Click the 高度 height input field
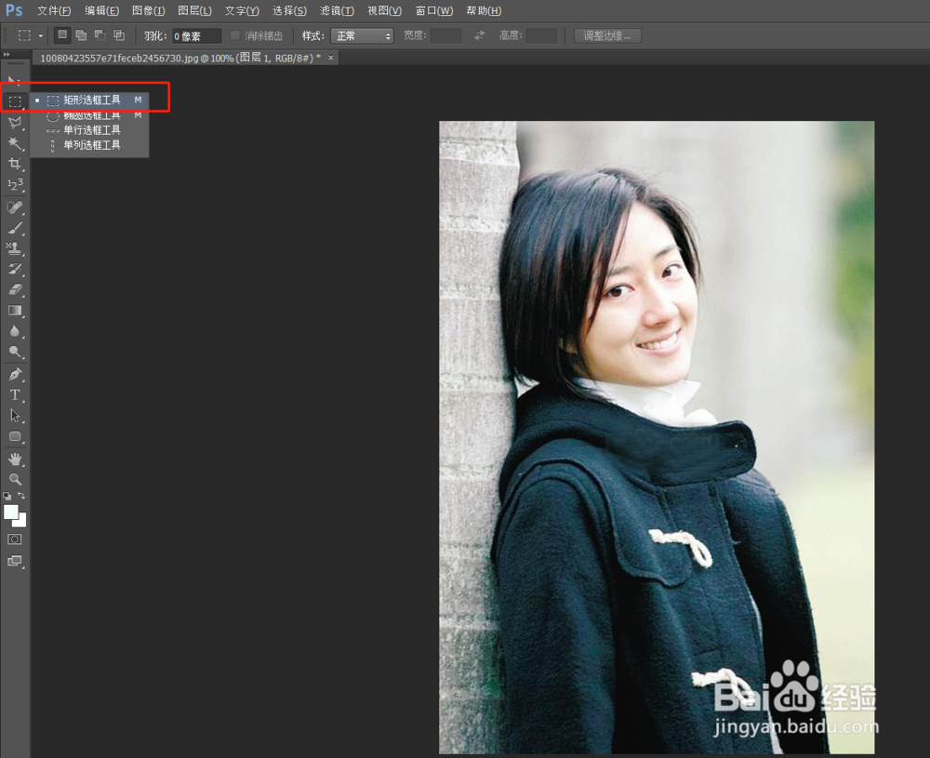Screen dimensions: 930x758 (x=541, y=35)
